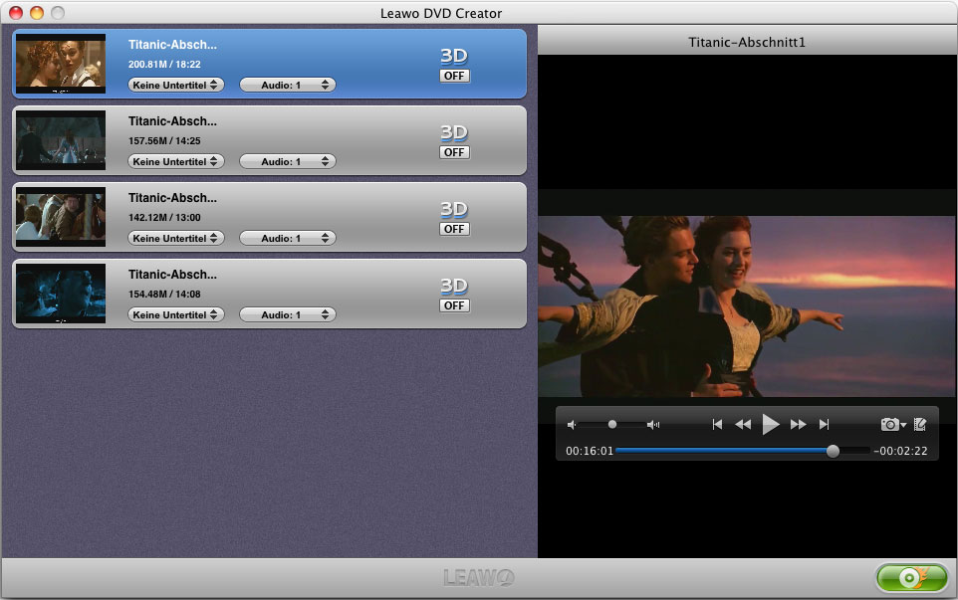Close window with red button

(16, 13)
